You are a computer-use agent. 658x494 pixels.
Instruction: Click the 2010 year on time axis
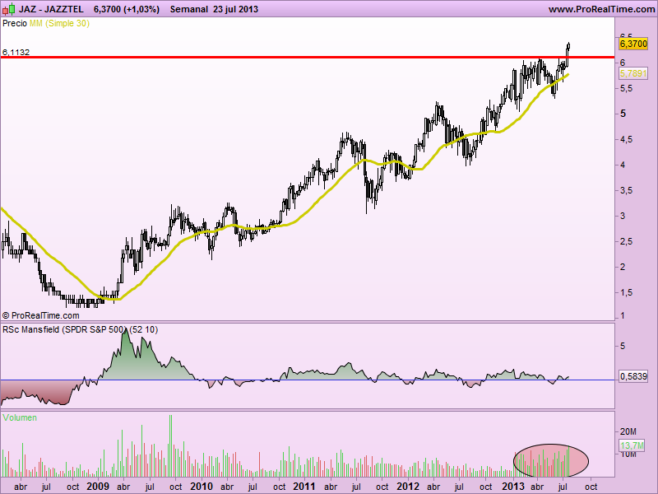click(x=202, y=487)
